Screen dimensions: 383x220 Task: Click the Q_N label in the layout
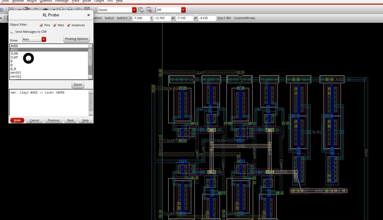pyautogui.click(x=316, y=131)
